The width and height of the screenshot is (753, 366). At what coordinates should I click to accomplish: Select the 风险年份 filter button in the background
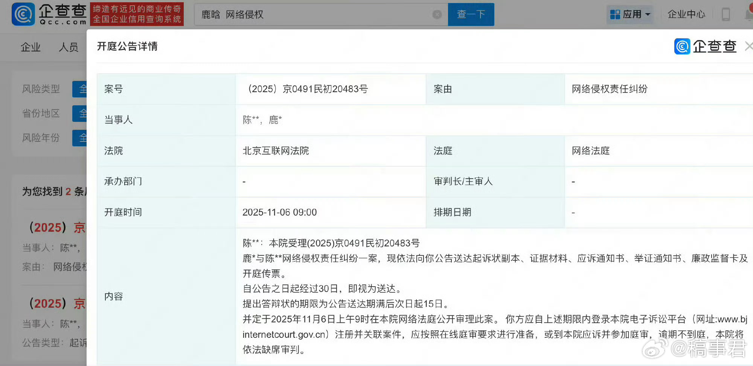click(79, 138)
